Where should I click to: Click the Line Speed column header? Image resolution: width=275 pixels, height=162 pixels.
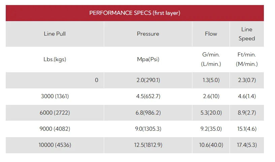[247, 34]
